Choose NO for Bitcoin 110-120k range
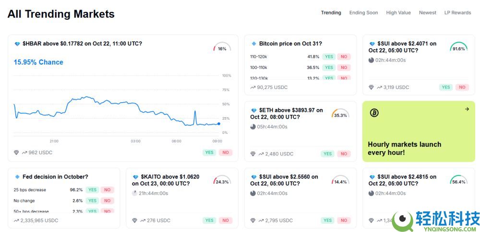 point(344,56)
